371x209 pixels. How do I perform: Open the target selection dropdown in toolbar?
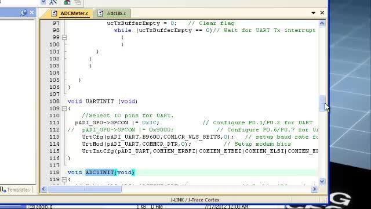[x=43, y=2]
